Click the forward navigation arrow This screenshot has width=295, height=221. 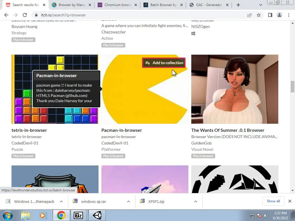coord(16,15)
